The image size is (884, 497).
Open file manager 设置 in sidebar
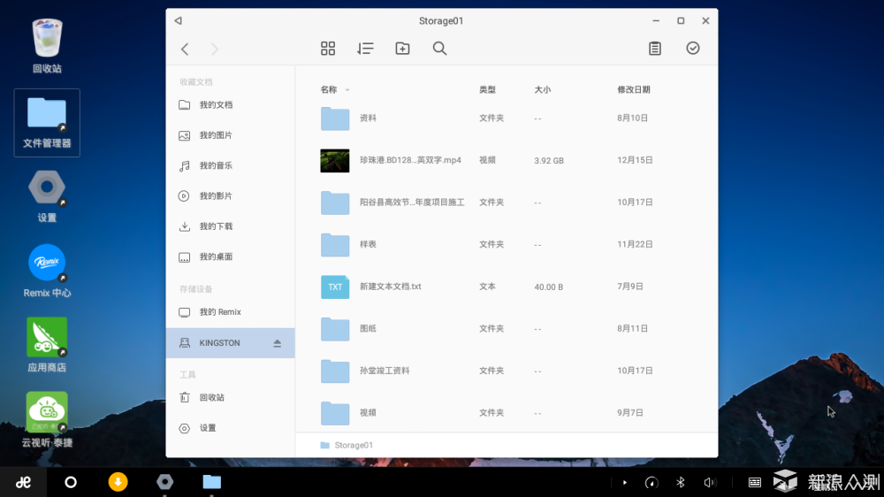(208, 428)
